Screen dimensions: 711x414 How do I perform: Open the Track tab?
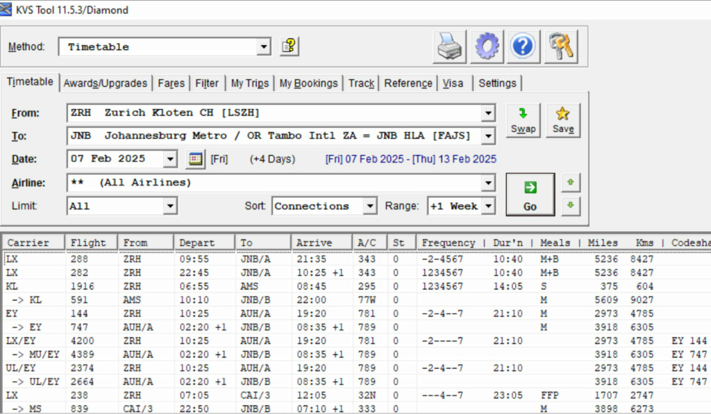[x=361, y=83]
